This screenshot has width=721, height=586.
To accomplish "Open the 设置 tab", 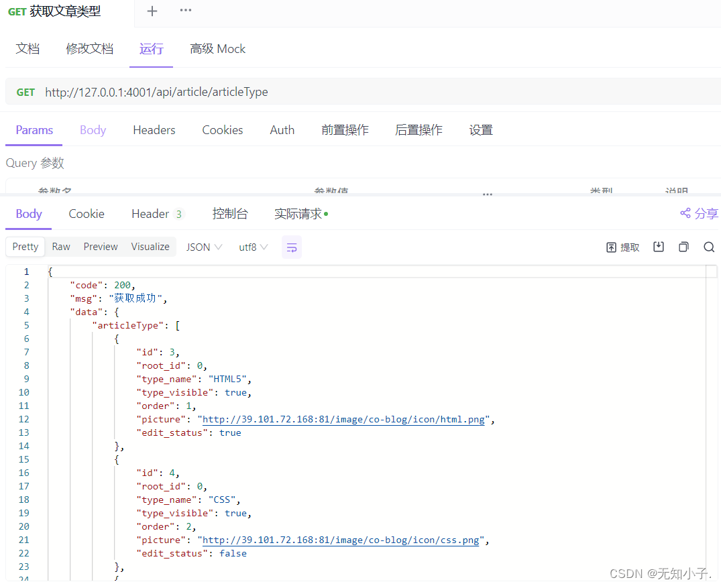I will coord(481,130).
